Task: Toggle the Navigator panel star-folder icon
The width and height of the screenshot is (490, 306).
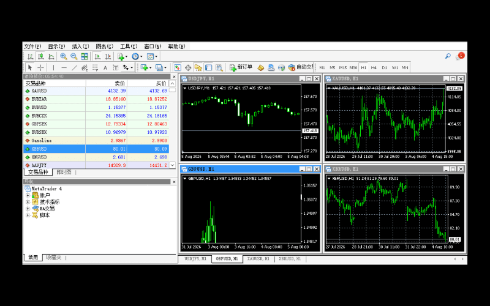Action: [x=198, y=67]
